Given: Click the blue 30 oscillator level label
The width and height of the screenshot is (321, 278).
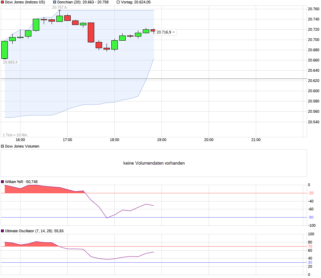Looking at the screenshot, I should point(310,262).
